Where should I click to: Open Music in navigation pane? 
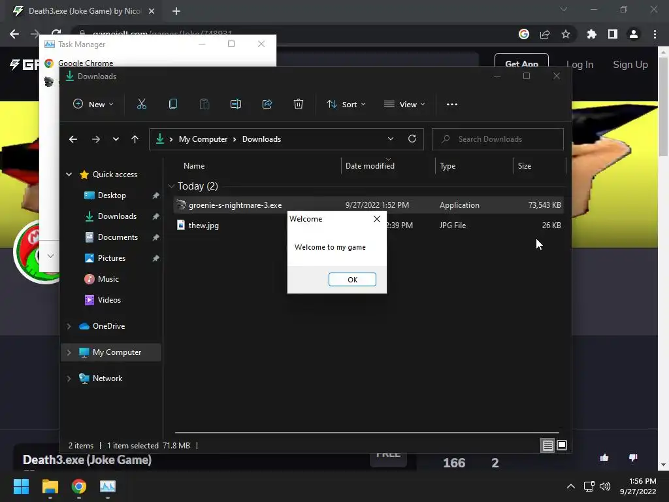tap(108, 278)
